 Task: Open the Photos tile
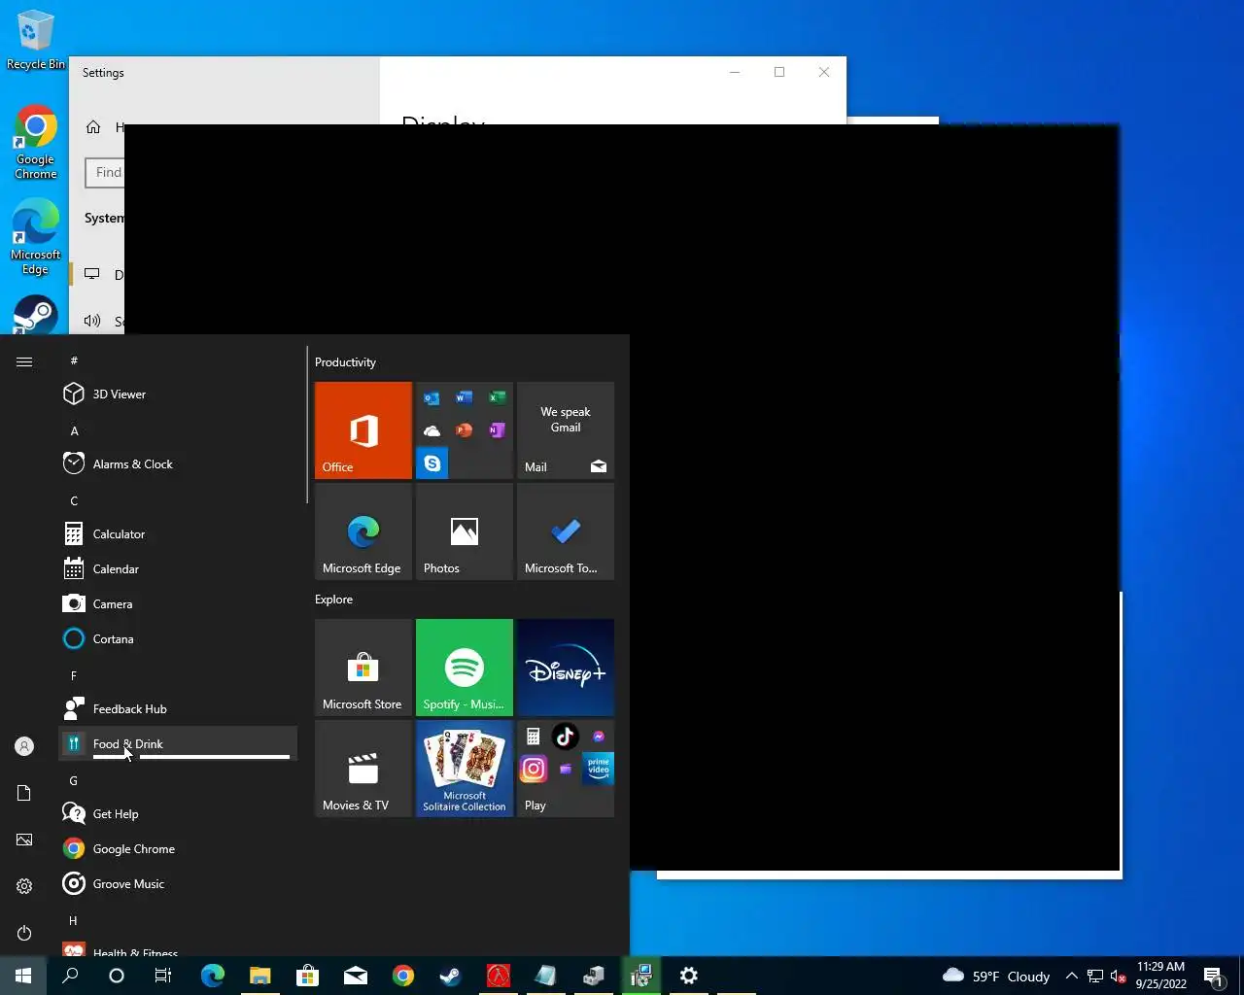(465, 532)
